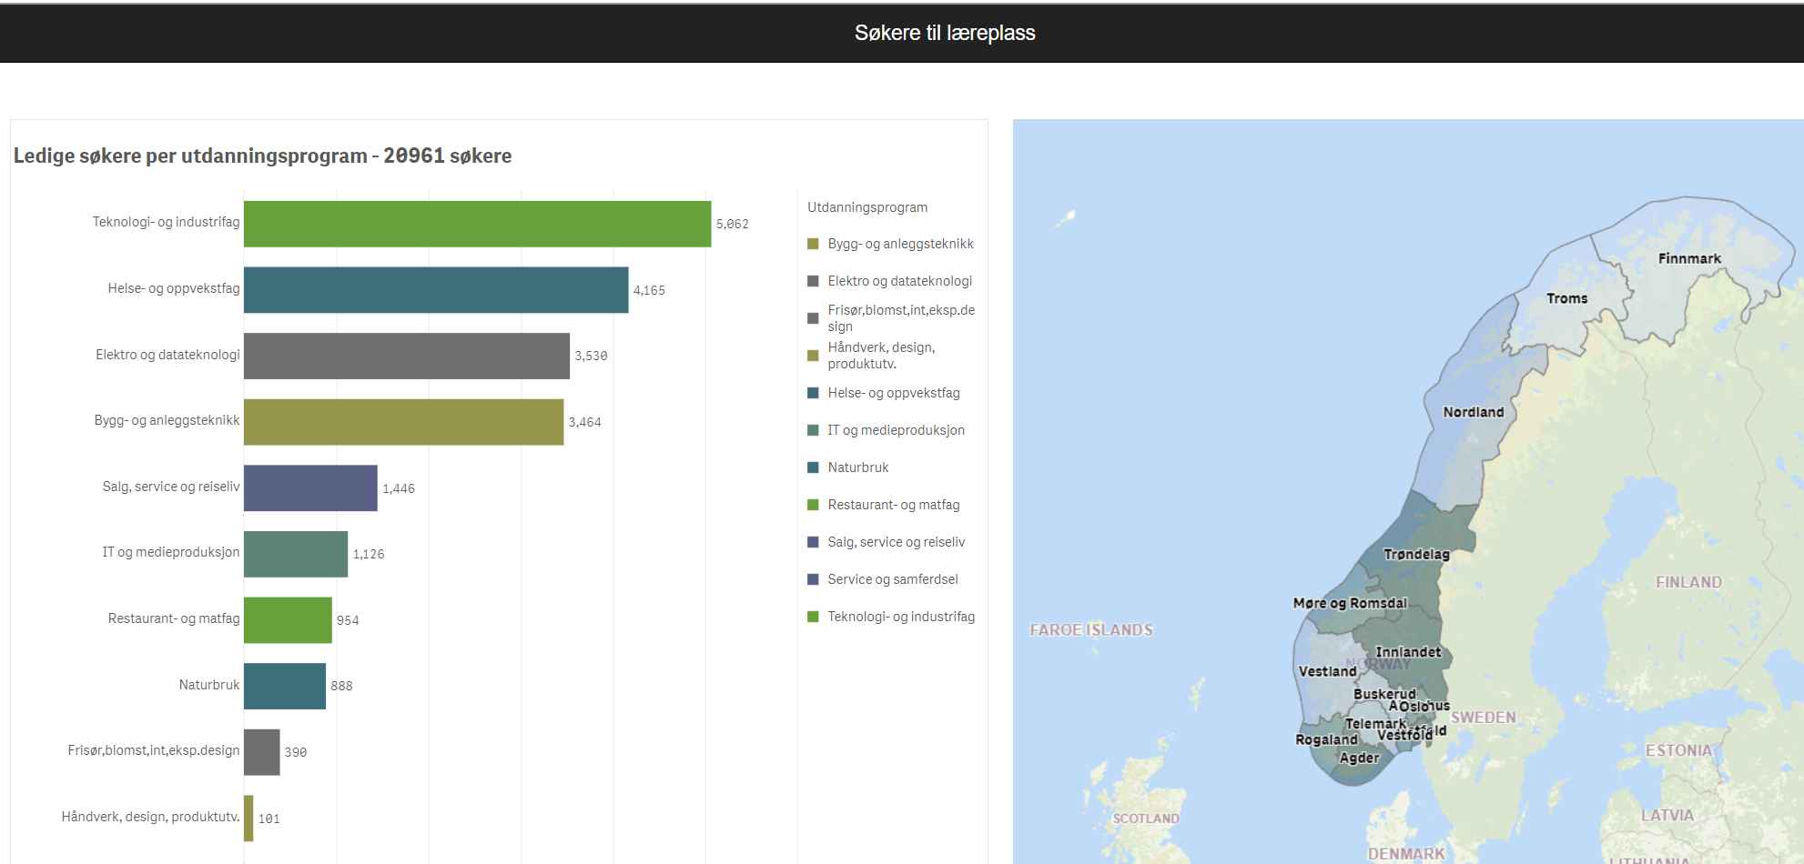Select Finnmark region on the map

[x=1689, y=259]
